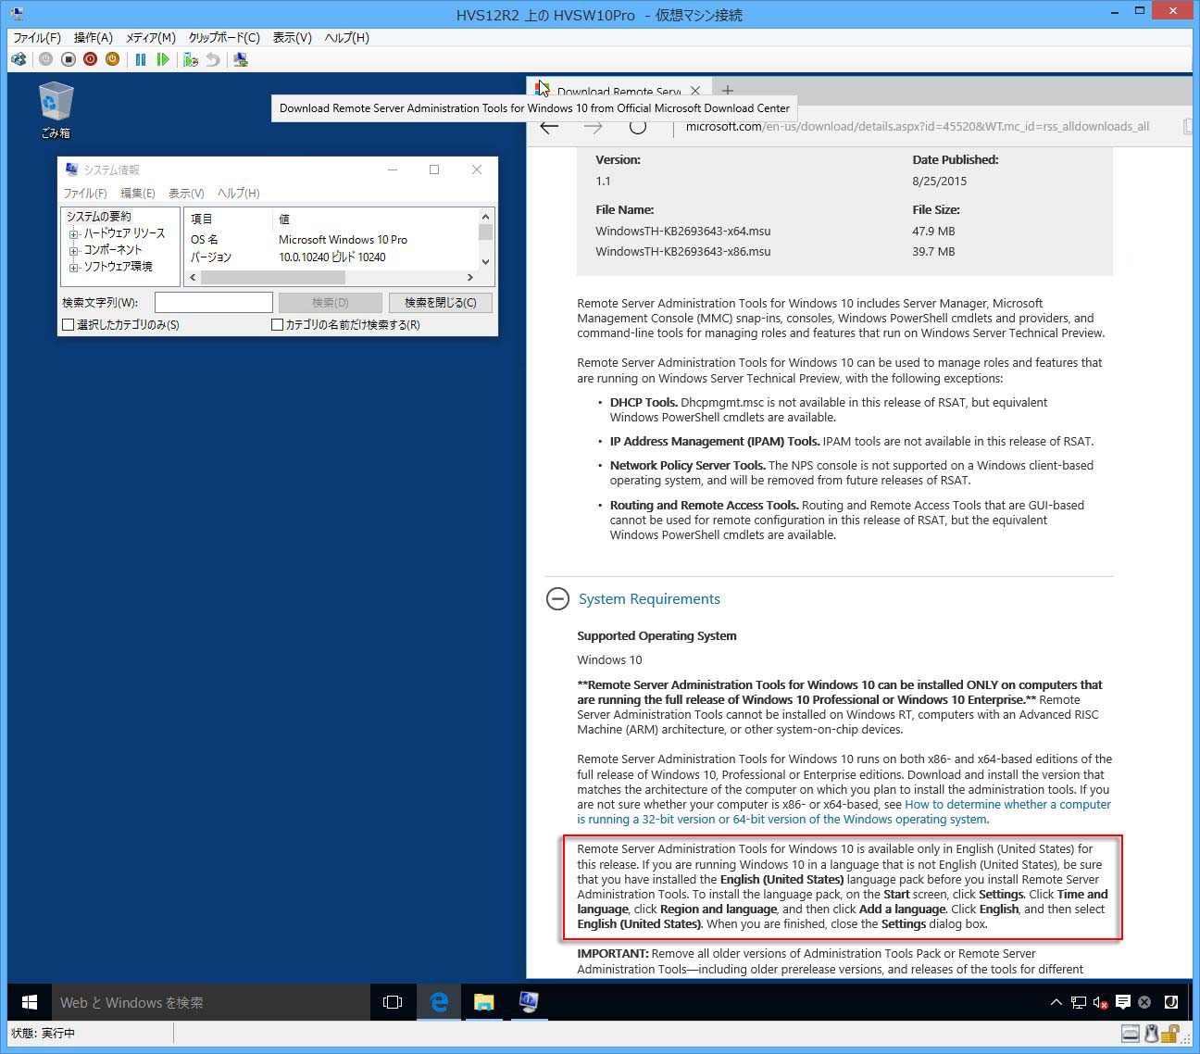This screenshot has width=1200, height=1054.
Task: Open ファイル(F) menu in VM connection window
Action: (37, 38)
